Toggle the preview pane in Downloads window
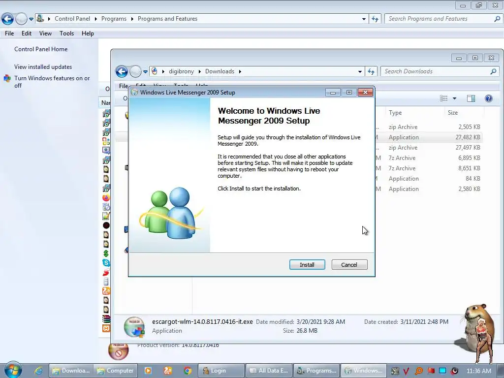This screenshot has height=378, width=504. pos(471,98)
